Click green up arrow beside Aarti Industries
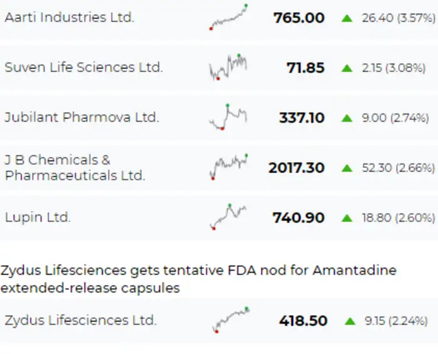Image resolution: width=438 pixels, height=354 pixels. pos(347,18)
